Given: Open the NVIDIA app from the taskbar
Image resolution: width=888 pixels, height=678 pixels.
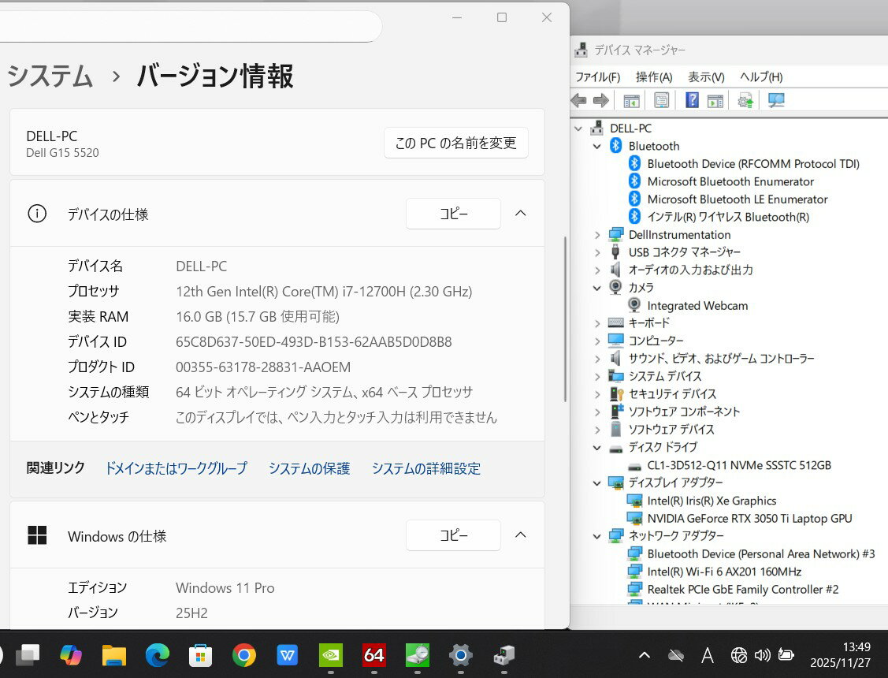Looking at the screenshot, I should tap(330, 654).
